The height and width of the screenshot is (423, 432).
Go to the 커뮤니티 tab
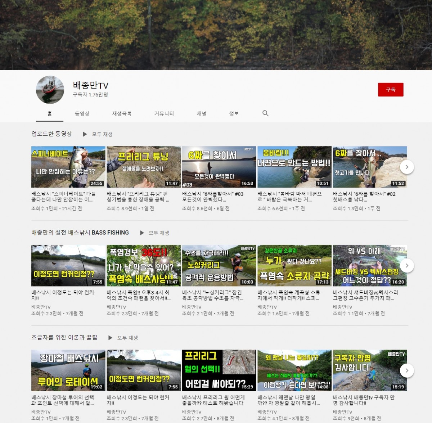164,113
